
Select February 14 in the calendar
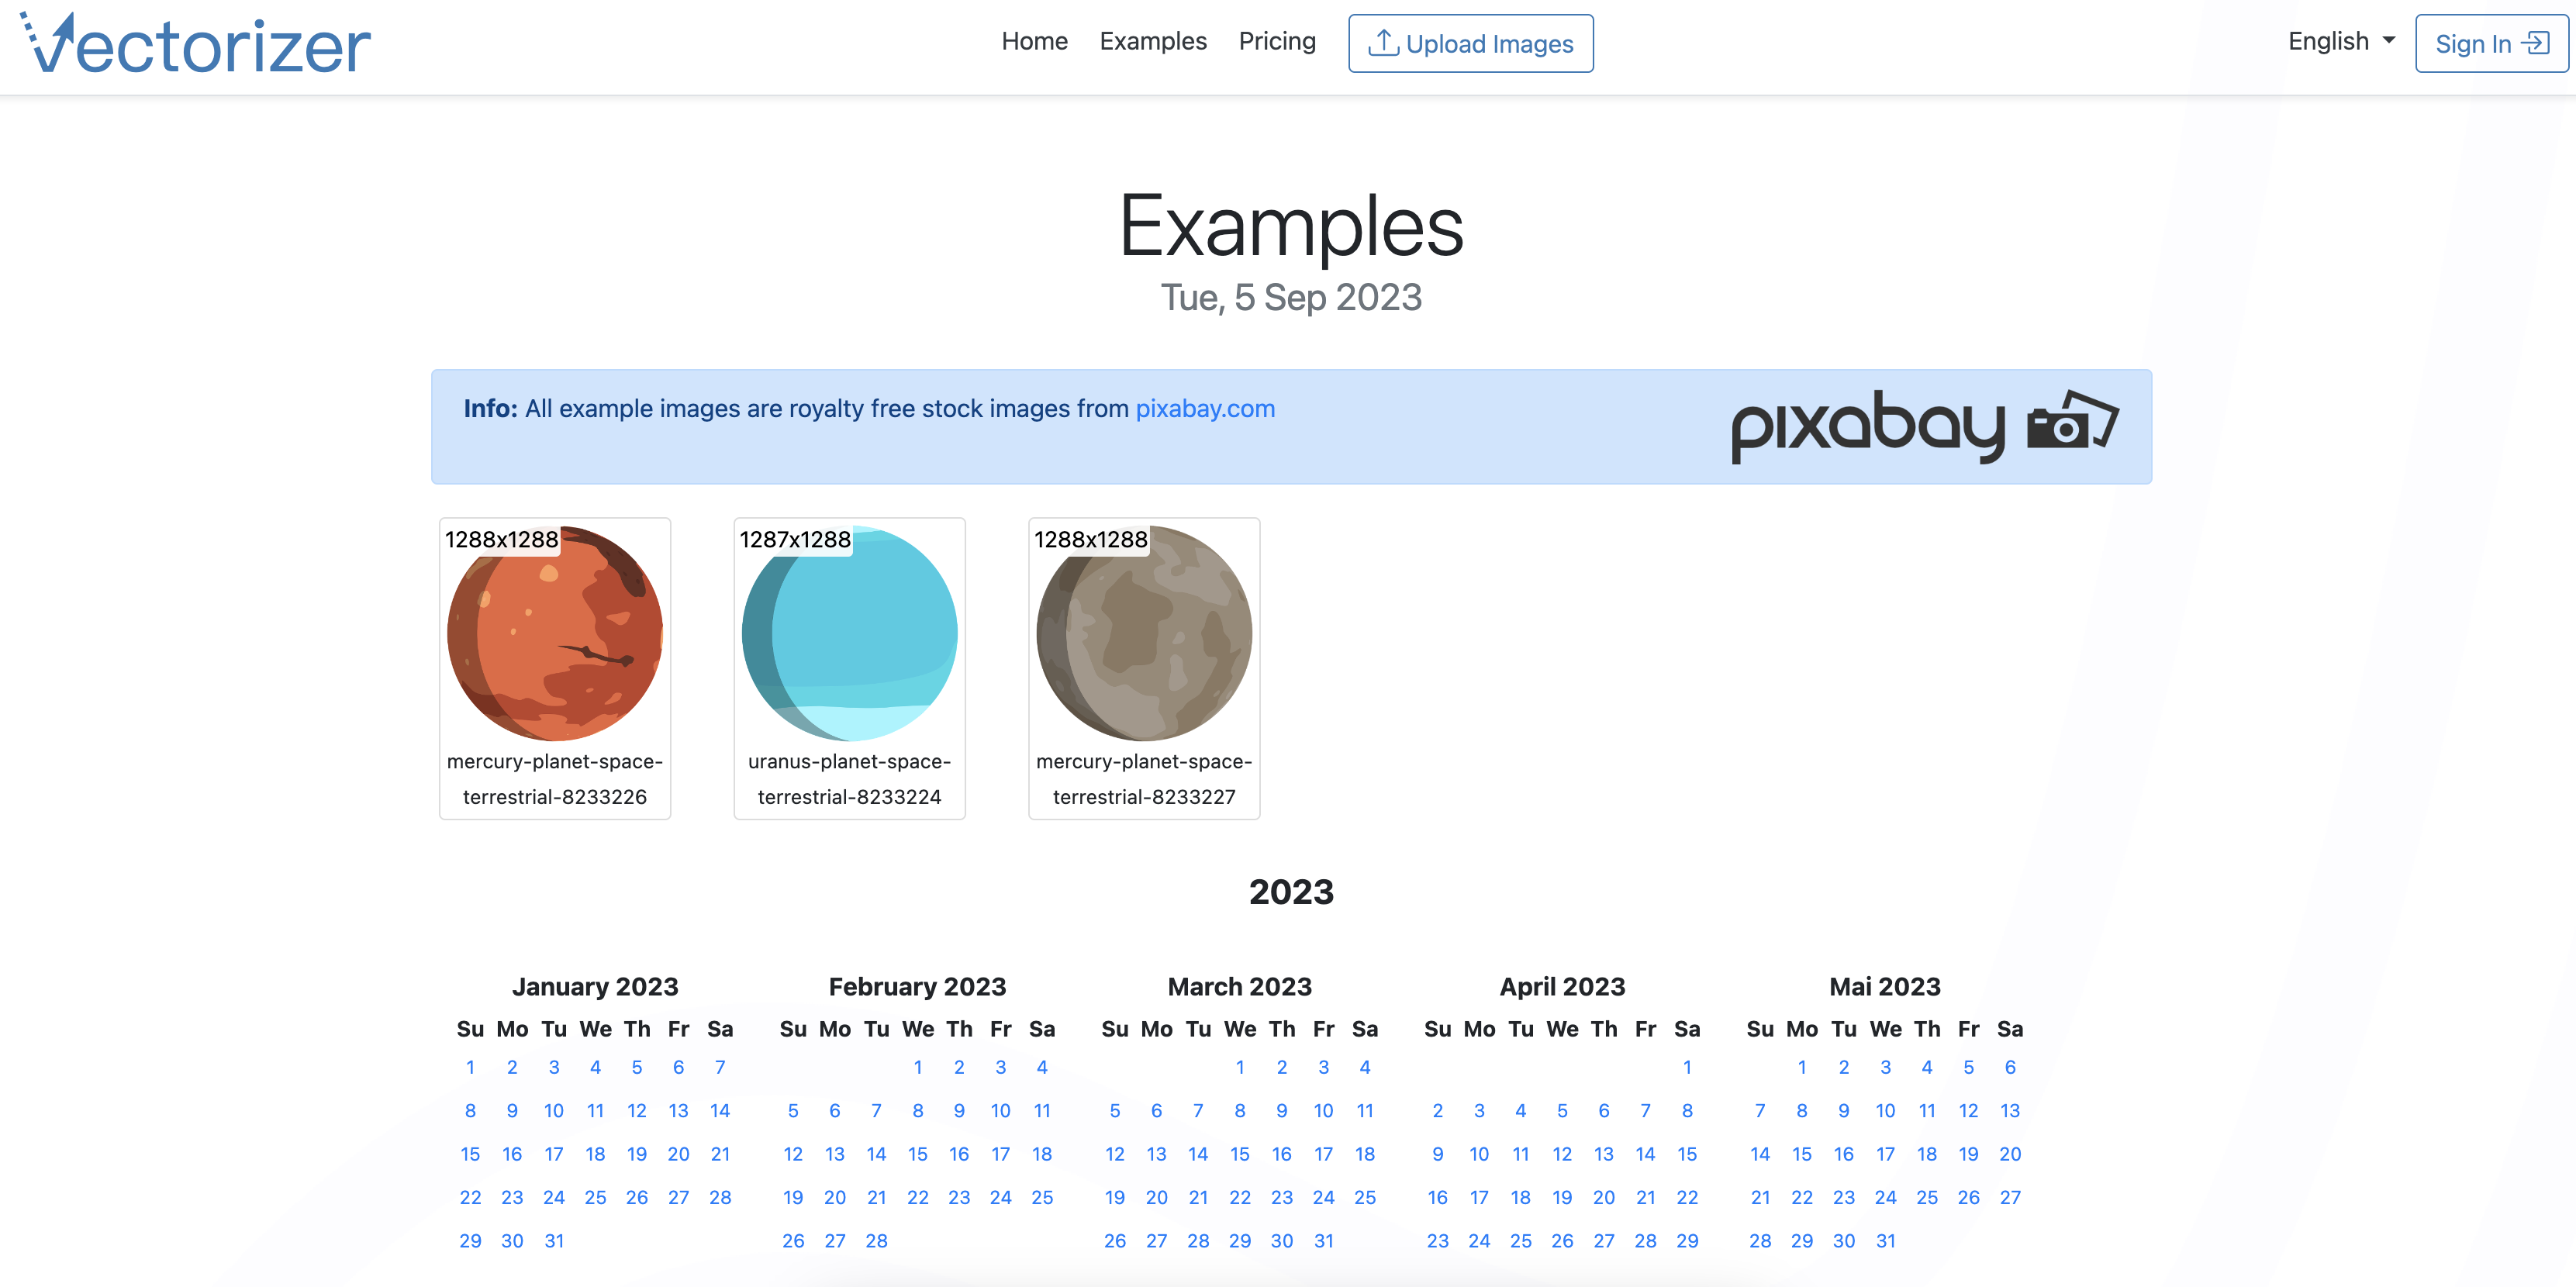pos(877,1154)
